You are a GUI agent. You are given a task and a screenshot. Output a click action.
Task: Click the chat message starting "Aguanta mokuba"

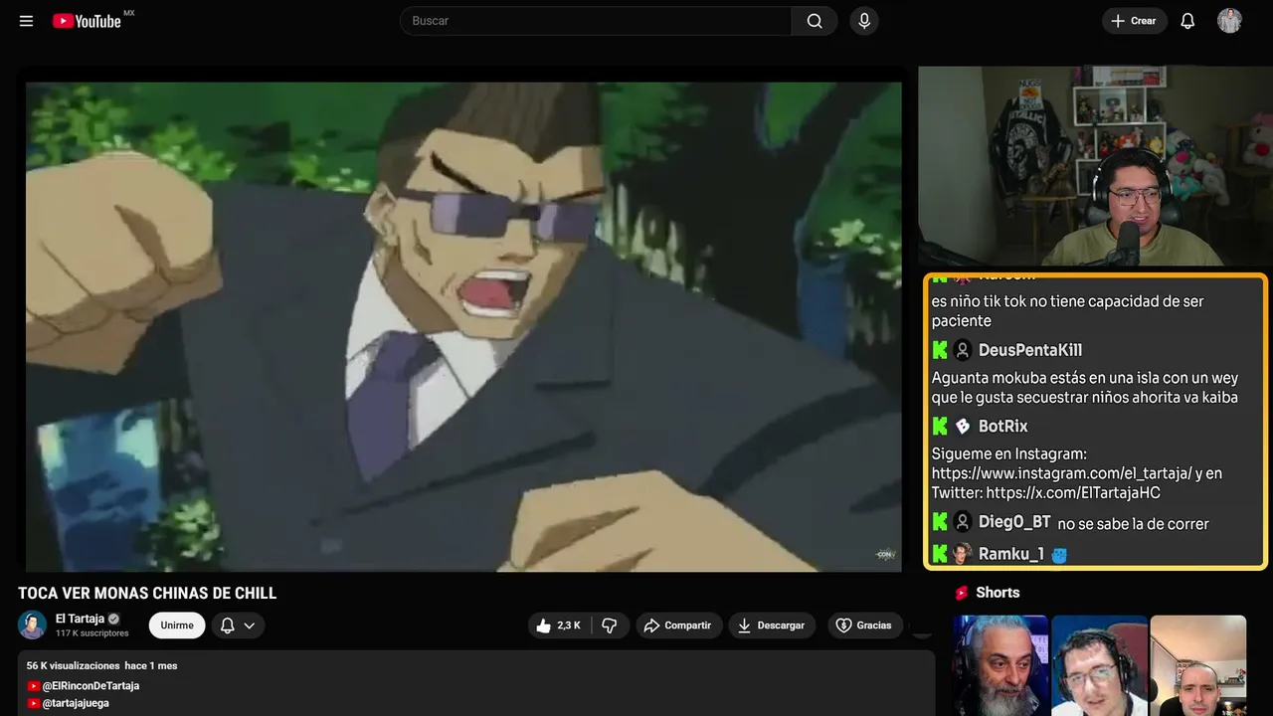point(1085,388)
